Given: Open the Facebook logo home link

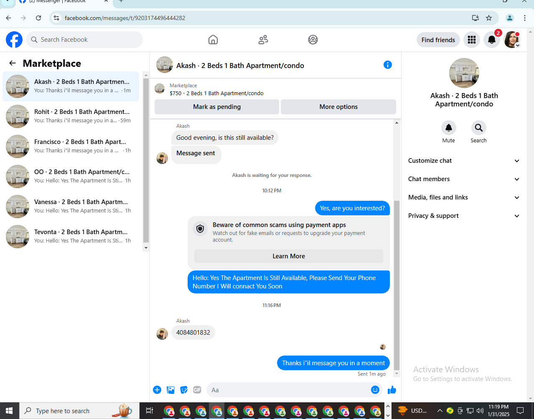Looking at the screenshot, I should [x=14, y=40].
